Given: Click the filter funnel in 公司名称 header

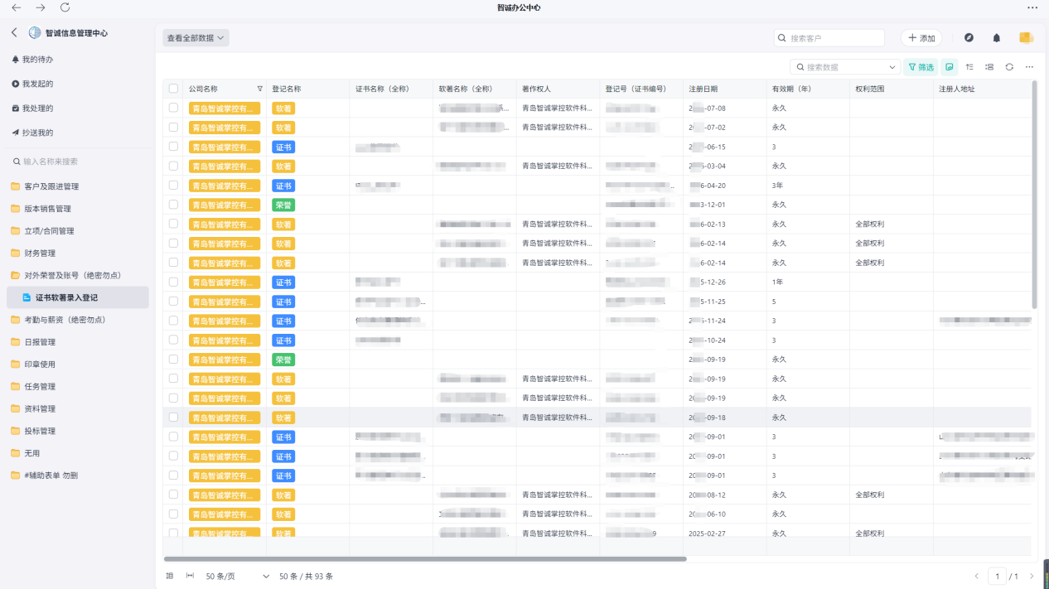Looking at the screenshot, I should point(259,89).
